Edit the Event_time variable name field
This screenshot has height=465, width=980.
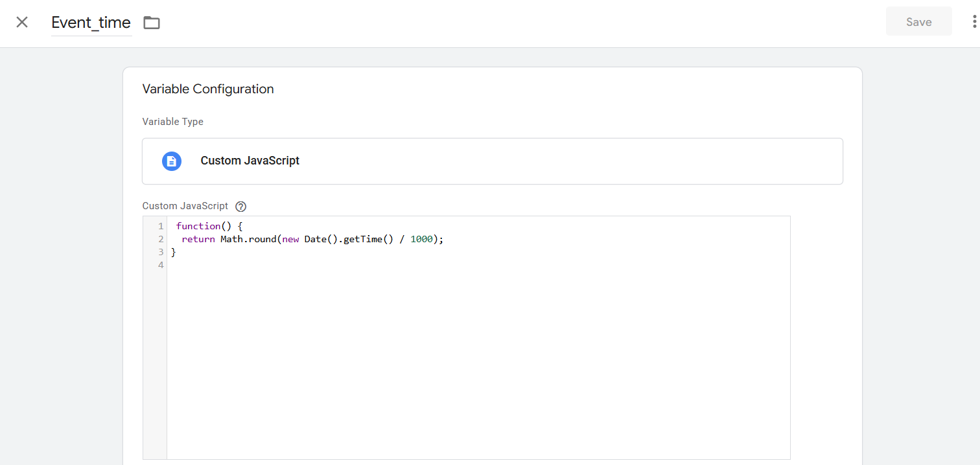(x=91, y=23)
